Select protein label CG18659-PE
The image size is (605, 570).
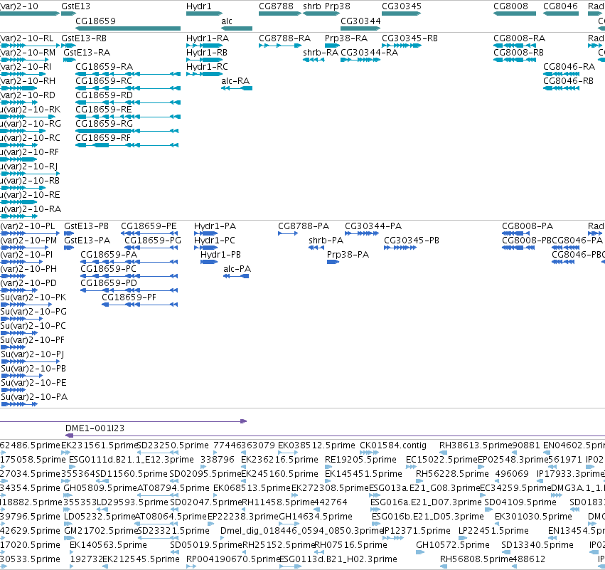(x=149, y=226)
